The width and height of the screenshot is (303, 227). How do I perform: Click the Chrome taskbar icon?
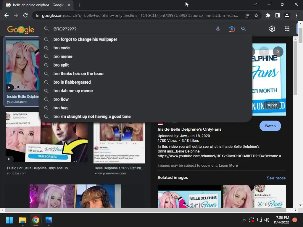(36, 220)
